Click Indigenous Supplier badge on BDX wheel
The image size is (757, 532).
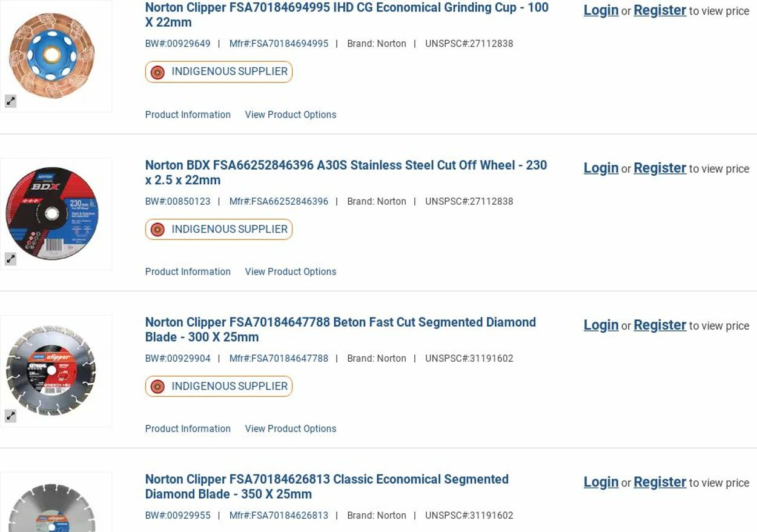(219, 229)
